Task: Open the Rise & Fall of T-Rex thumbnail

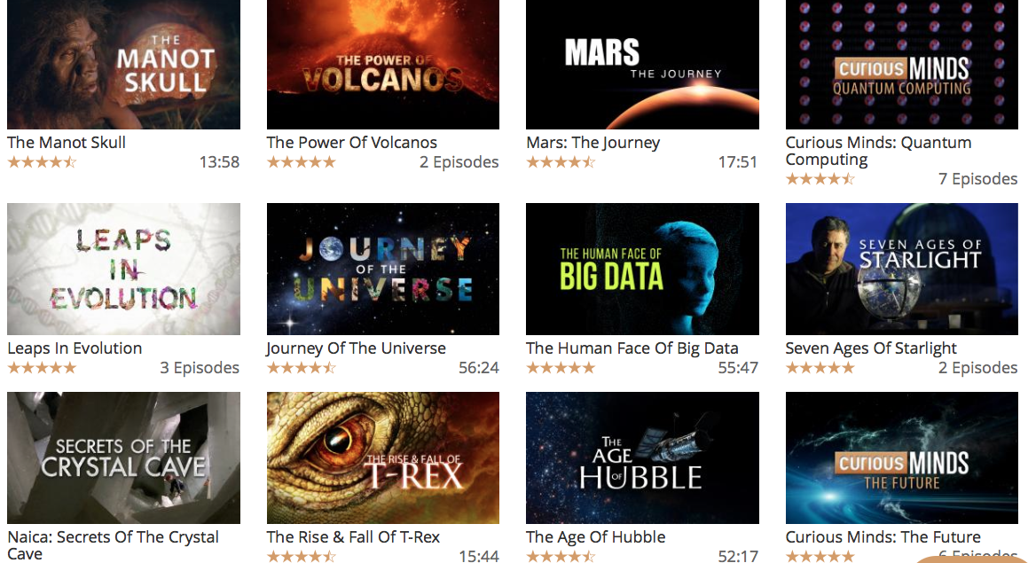Action: coord(383,457)
